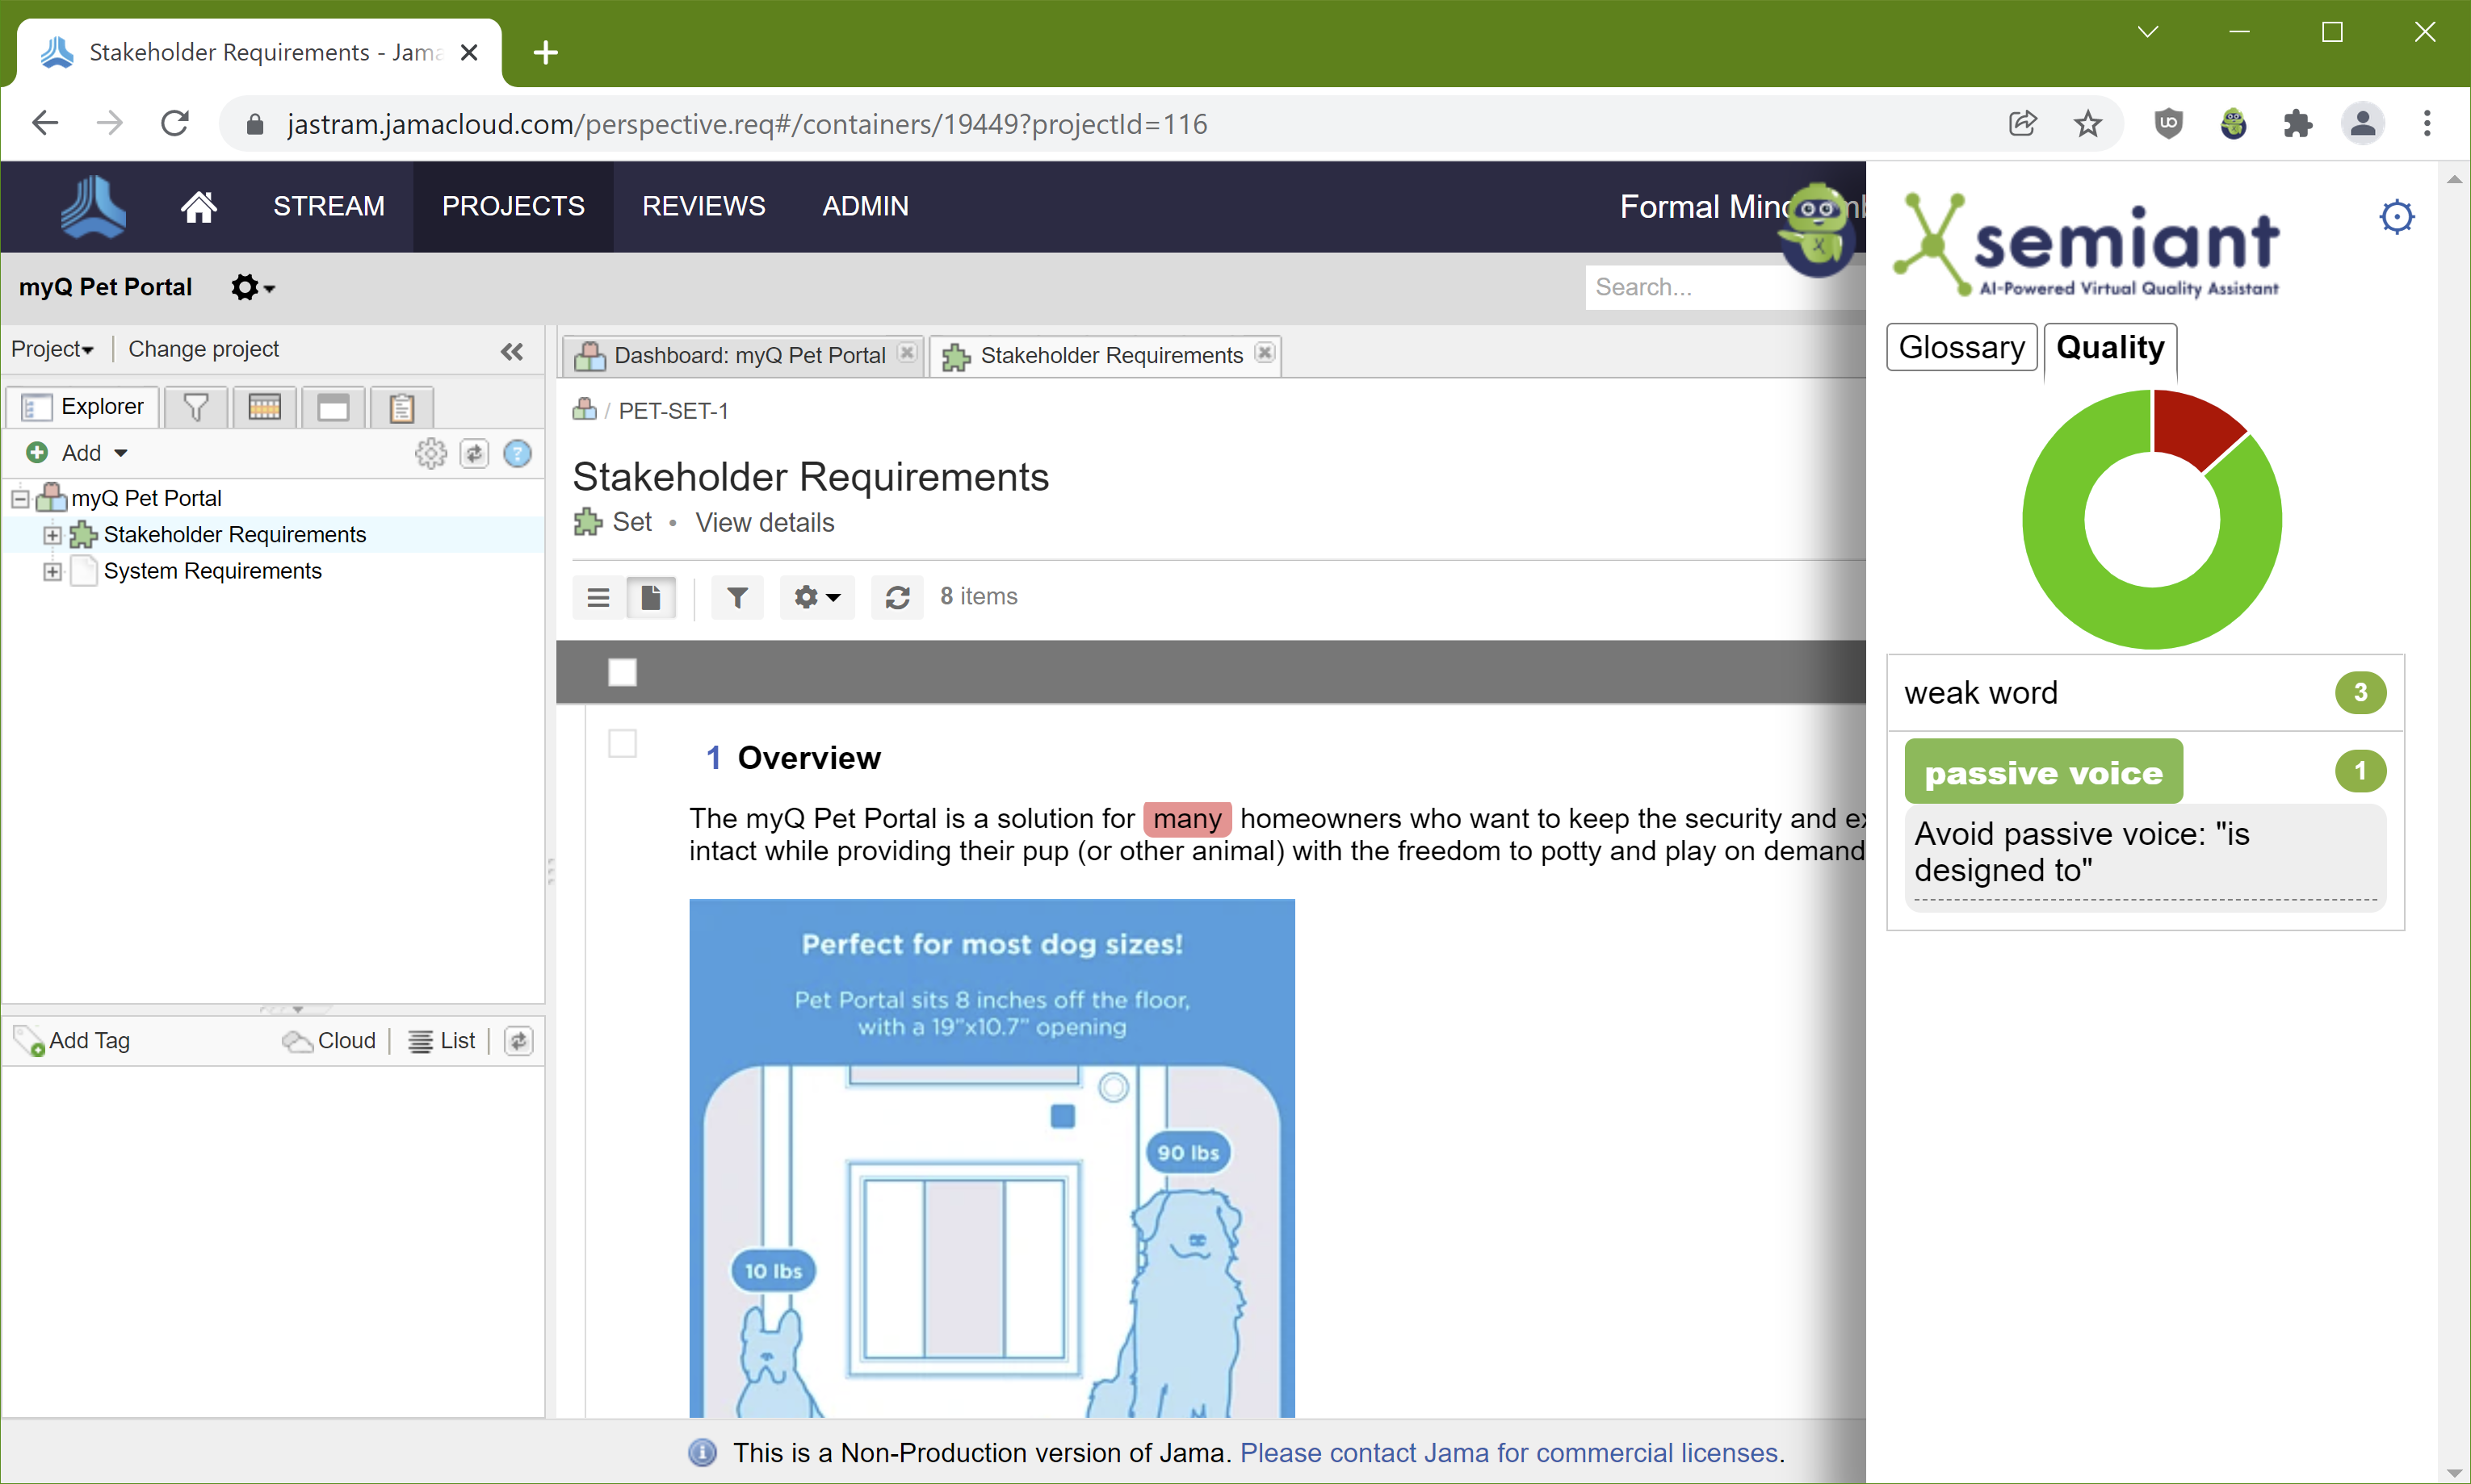Click the home icon in Jama navbar
Image resolution: width=2471 pixels, height=1484 pixels.
tap(198, 206)
